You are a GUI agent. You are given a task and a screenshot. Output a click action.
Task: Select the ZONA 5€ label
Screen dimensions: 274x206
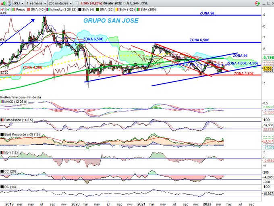tap(240, 56)
